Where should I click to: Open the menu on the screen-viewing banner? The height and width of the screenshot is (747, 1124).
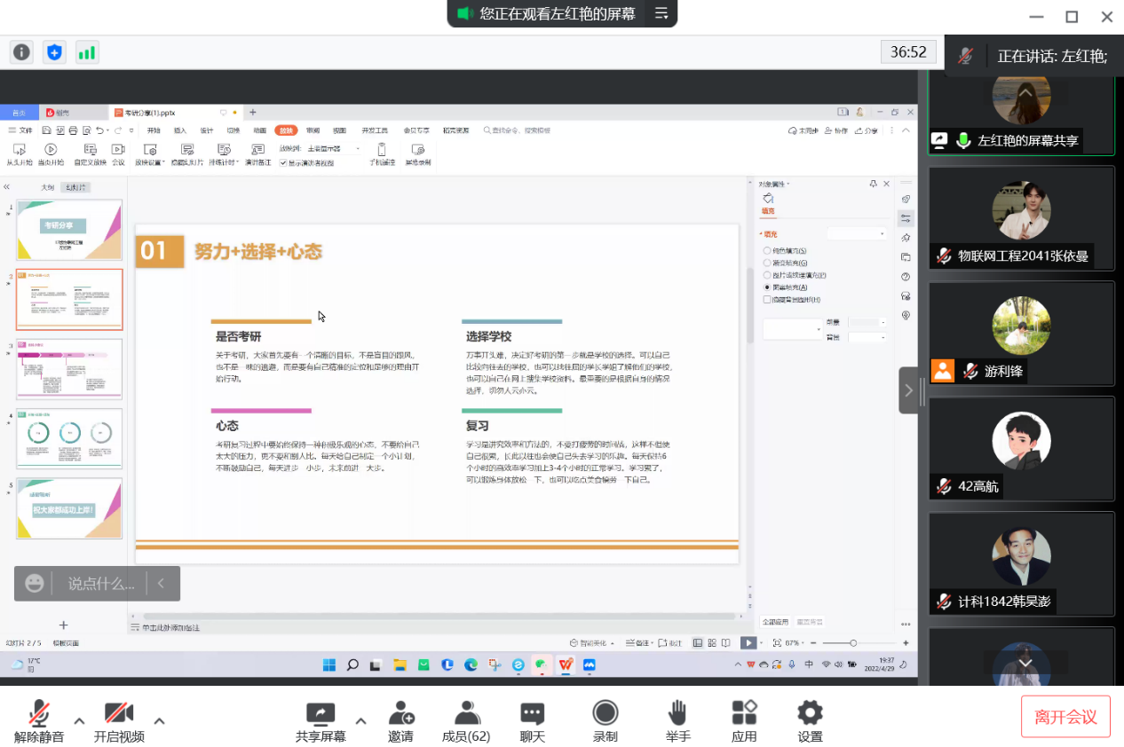point(661,13)
